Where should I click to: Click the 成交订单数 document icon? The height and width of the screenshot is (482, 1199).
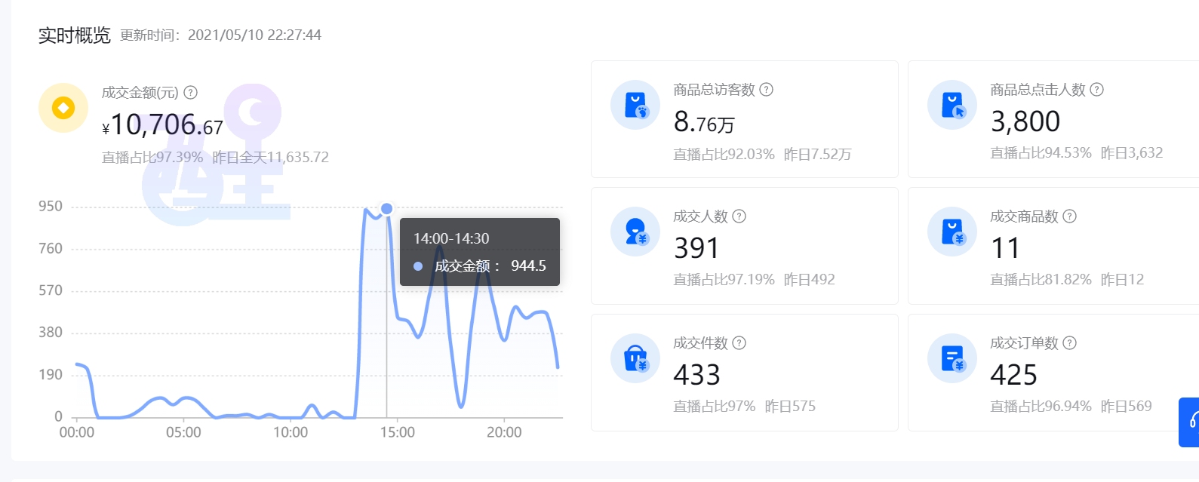click(952, 358)
